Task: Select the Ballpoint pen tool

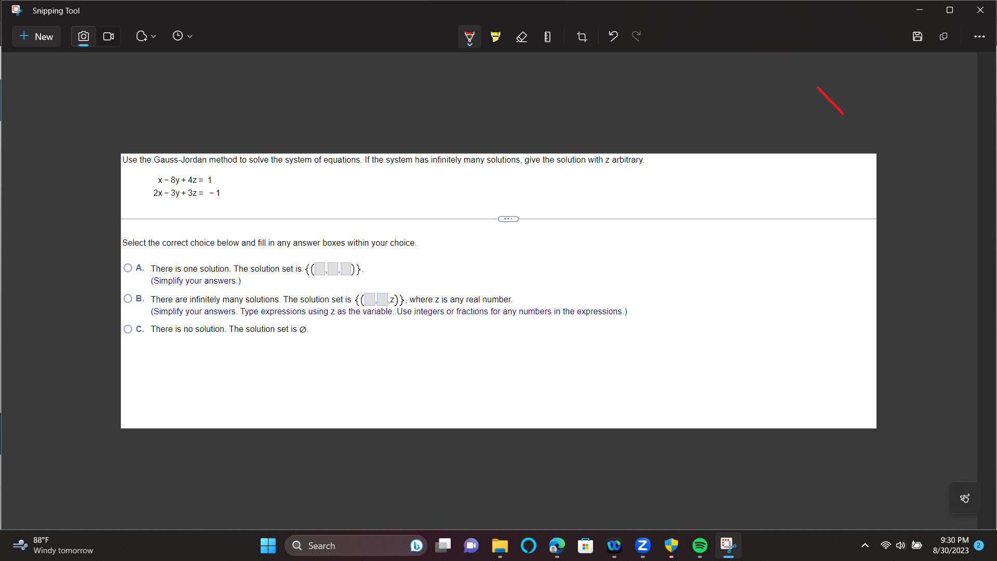Action: (469, 36)
